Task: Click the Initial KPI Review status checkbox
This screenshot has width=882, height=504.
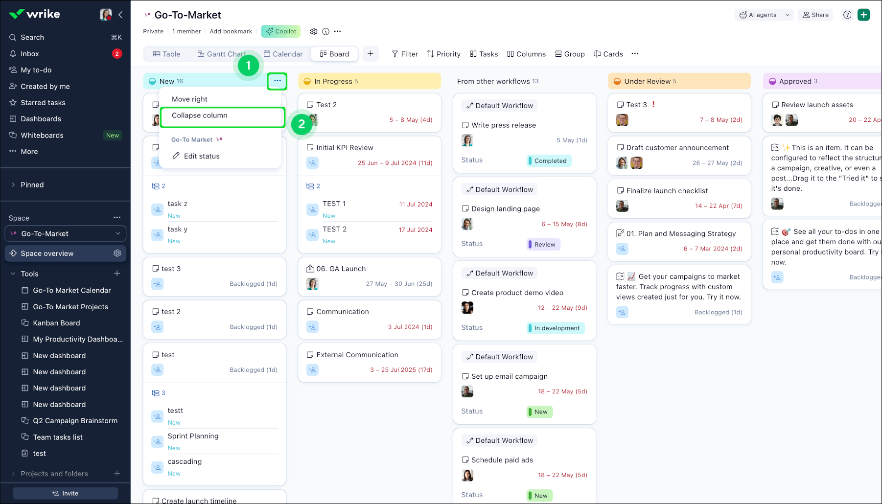Action: pyautogui.click(x=310, y=147)
